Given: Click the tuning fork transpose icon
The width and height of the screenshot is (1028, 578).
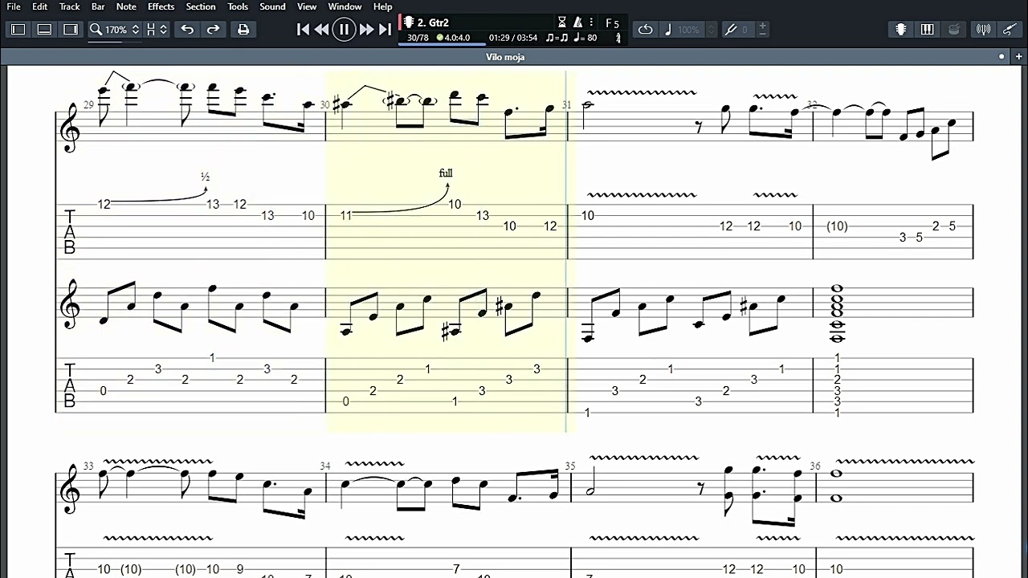Looking at the screenshot, I should click(x=731, y=30).
